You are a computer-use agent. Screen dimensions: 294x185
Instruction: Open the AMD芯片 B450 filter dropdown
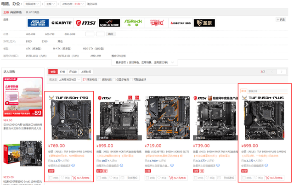click(x=73, y=4)
